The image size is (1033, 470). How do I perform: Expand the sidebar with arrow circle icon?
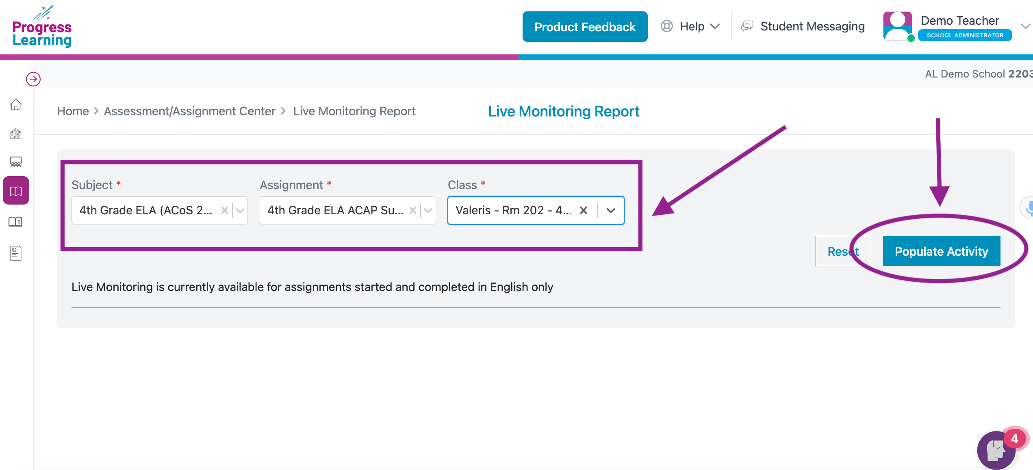[33, 79]
